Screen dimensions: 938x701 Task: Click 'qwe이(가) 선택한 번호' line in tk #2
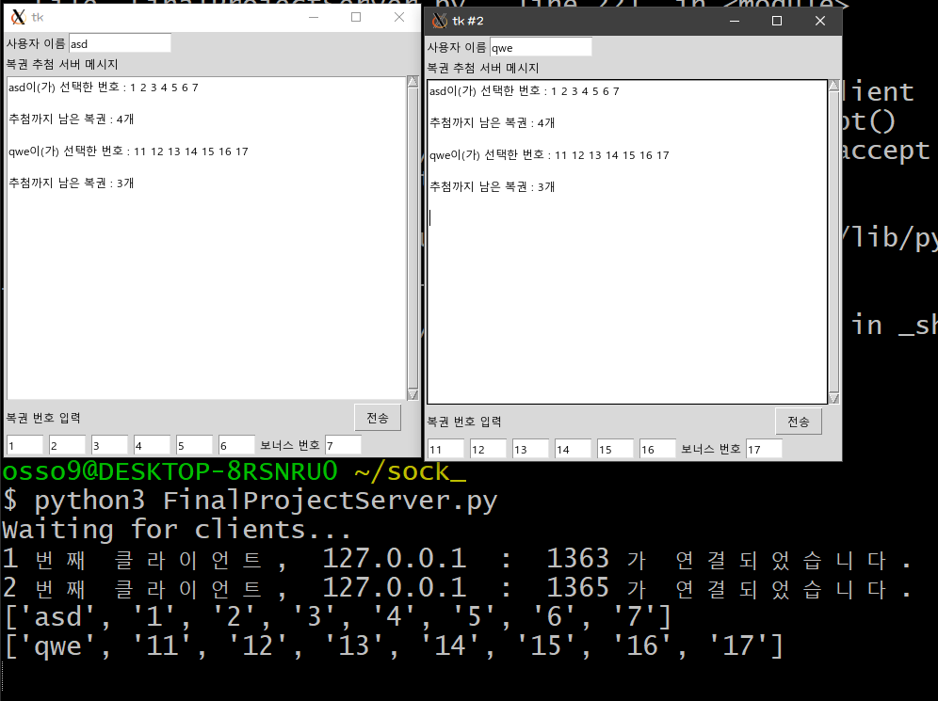(x=550, y=154)
